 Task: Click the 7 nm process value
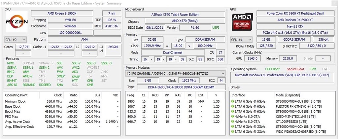(112, 13)
